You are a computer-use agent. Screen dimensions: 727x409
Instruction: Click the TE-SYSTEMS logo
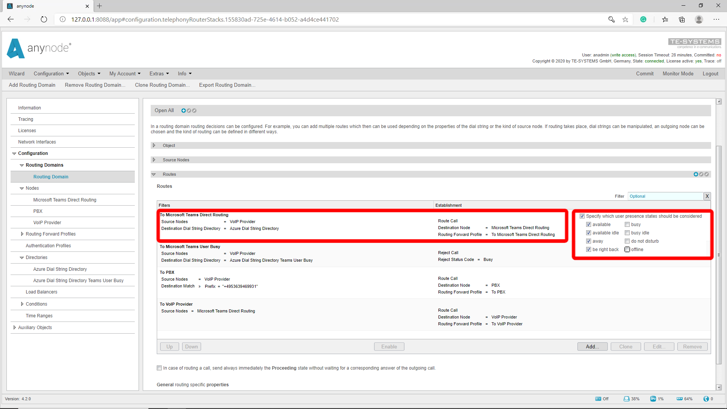coord(695,43)
